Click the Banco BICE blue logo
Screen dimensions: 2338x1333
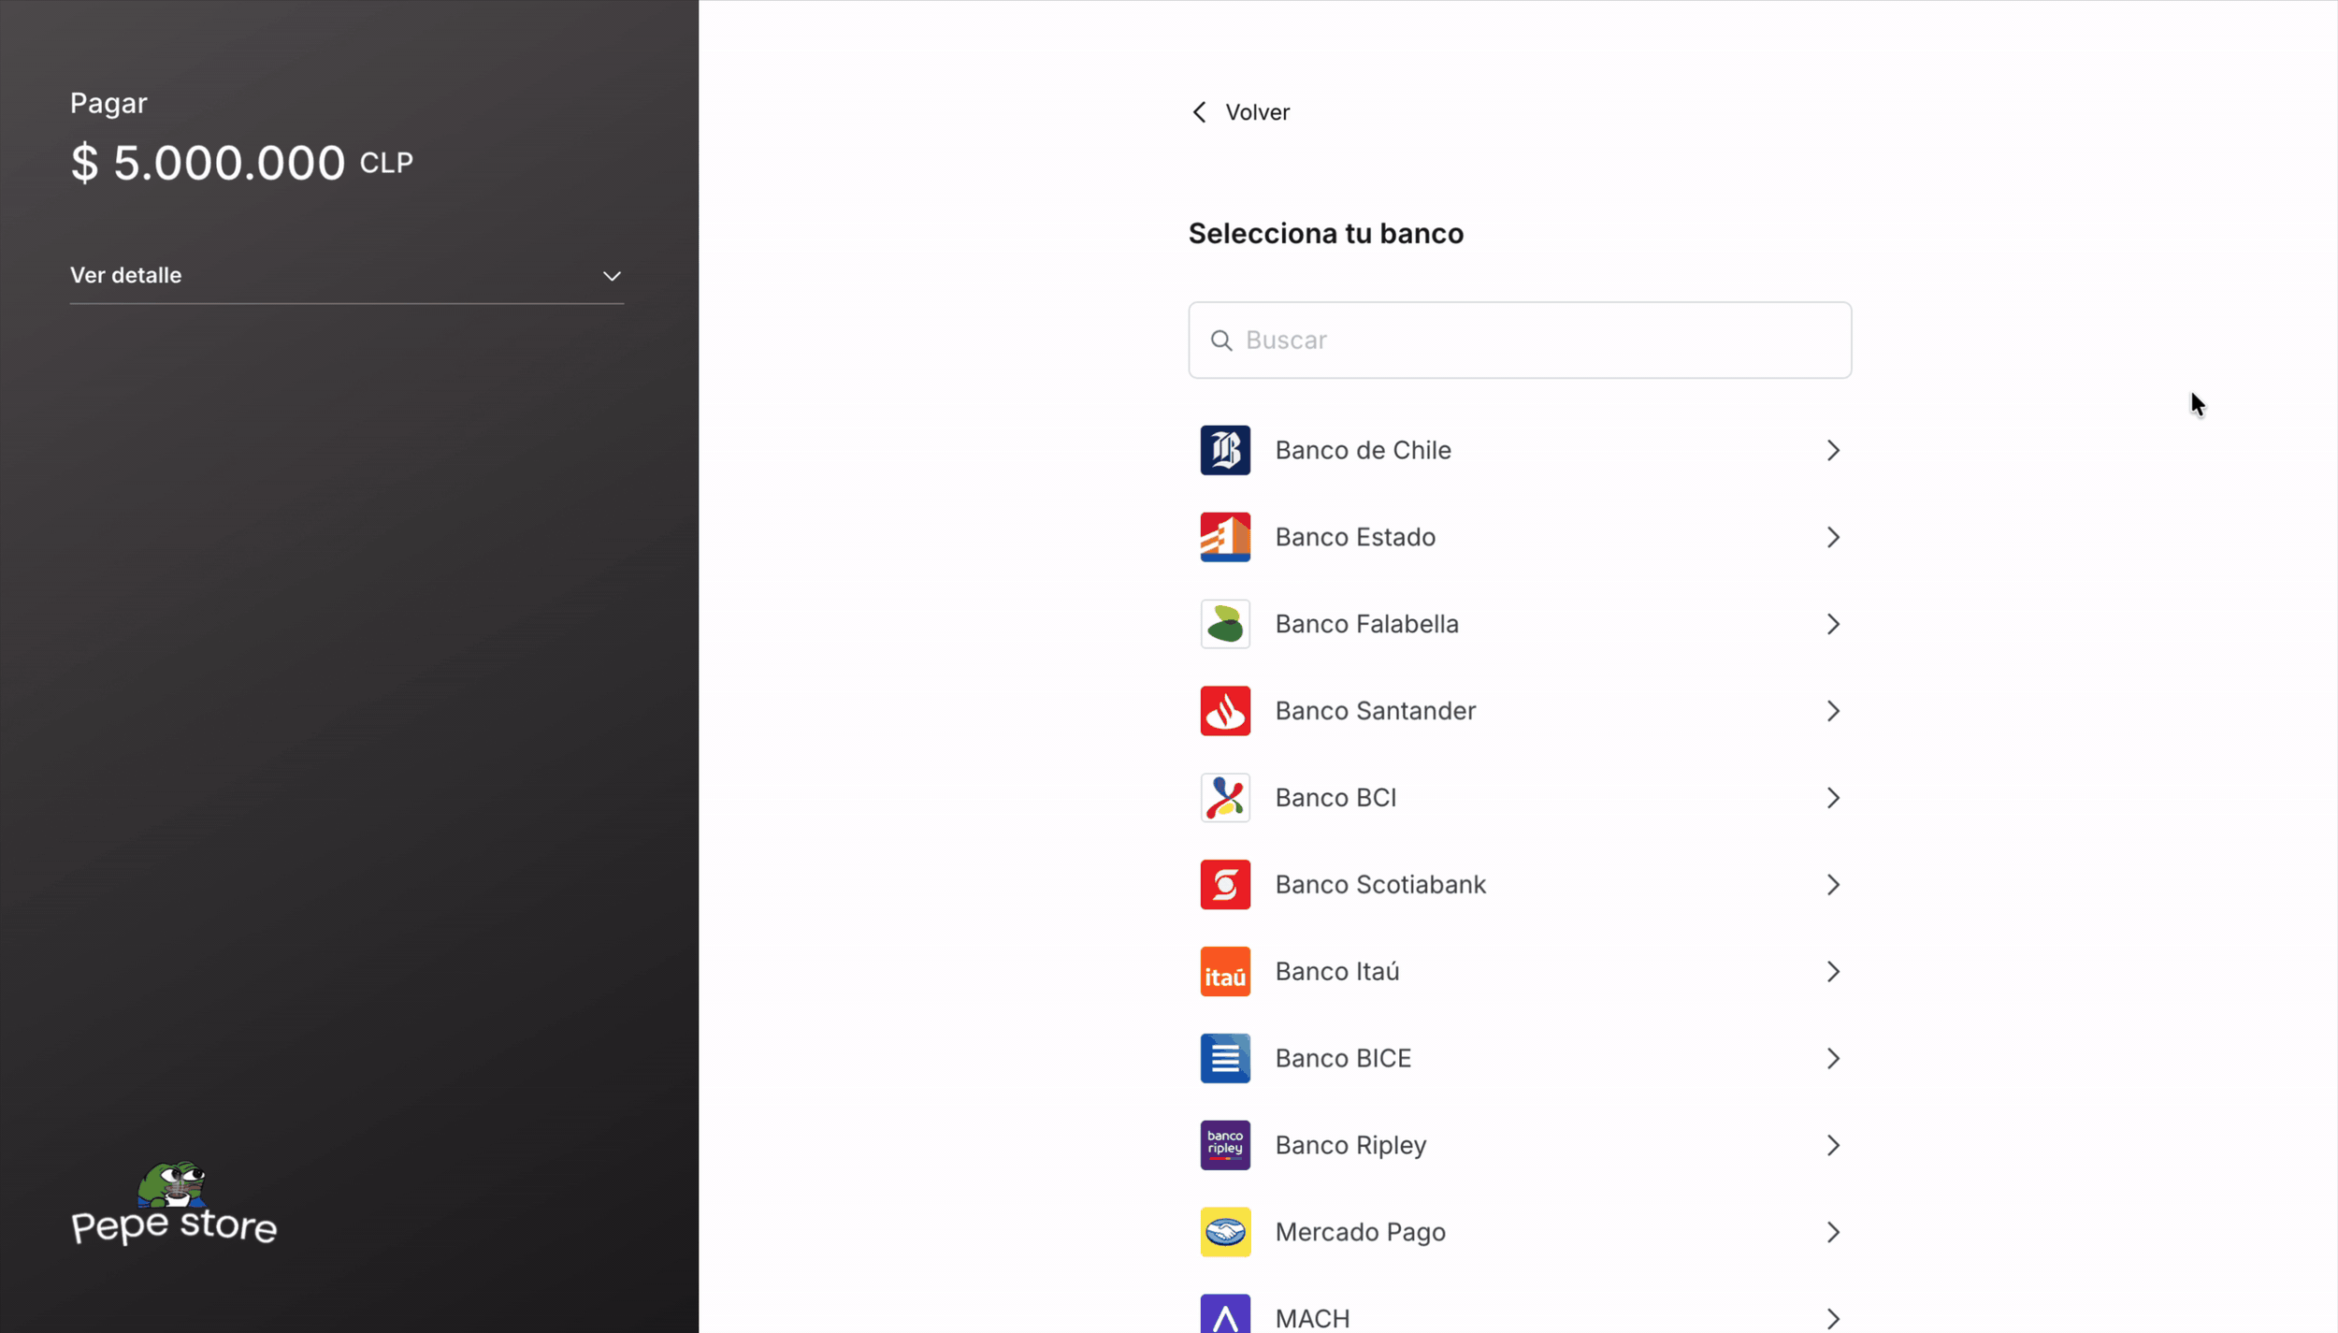click(1225, 1059)
